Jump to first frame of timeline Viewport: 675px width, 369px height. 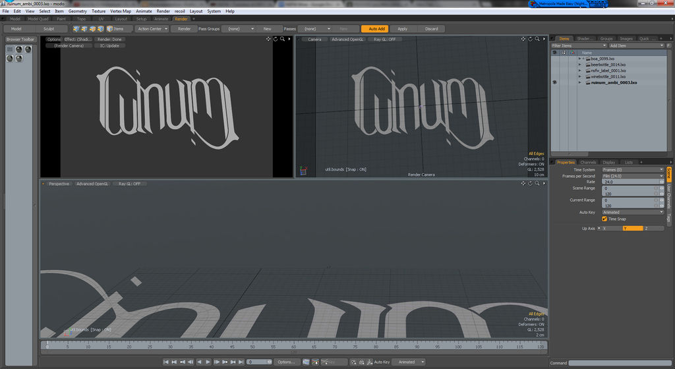tap(166, 362)
